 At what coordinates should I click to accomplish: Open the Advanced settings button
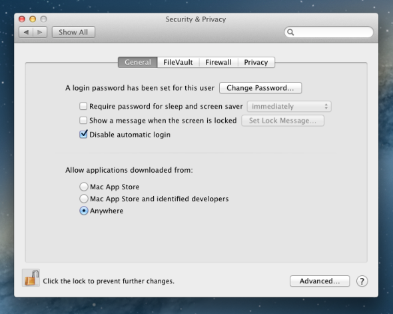(x=320, y=281)
